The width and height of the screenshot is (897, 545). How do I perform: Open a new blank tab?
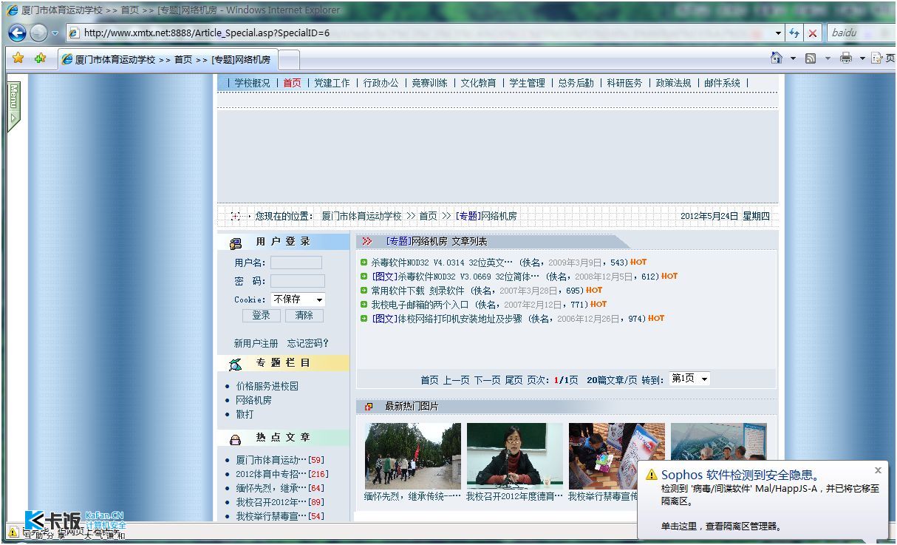coord(289,59)
